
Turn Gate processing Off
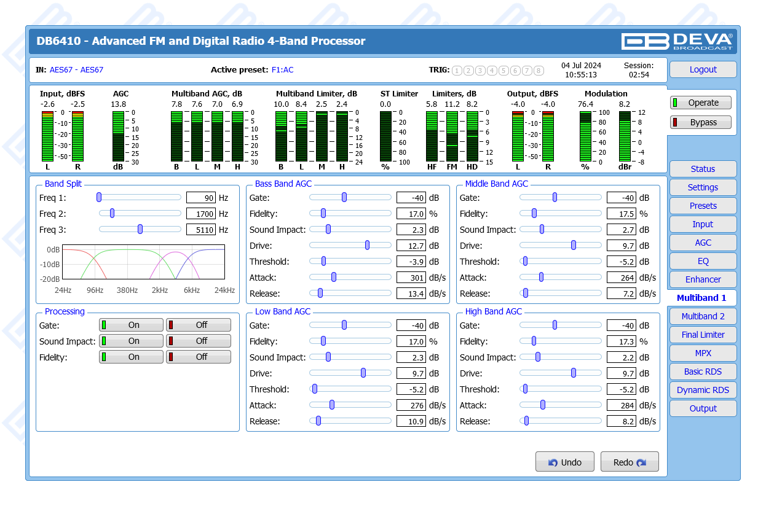[x=199, y=325]
